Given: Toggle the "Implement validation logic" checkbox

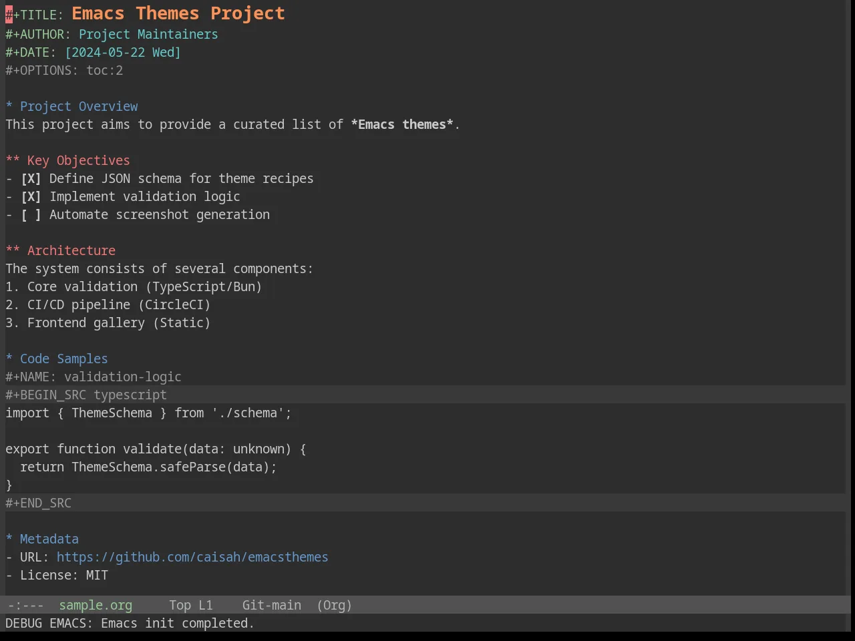Looking at the screenshot, I should (31, 197).
